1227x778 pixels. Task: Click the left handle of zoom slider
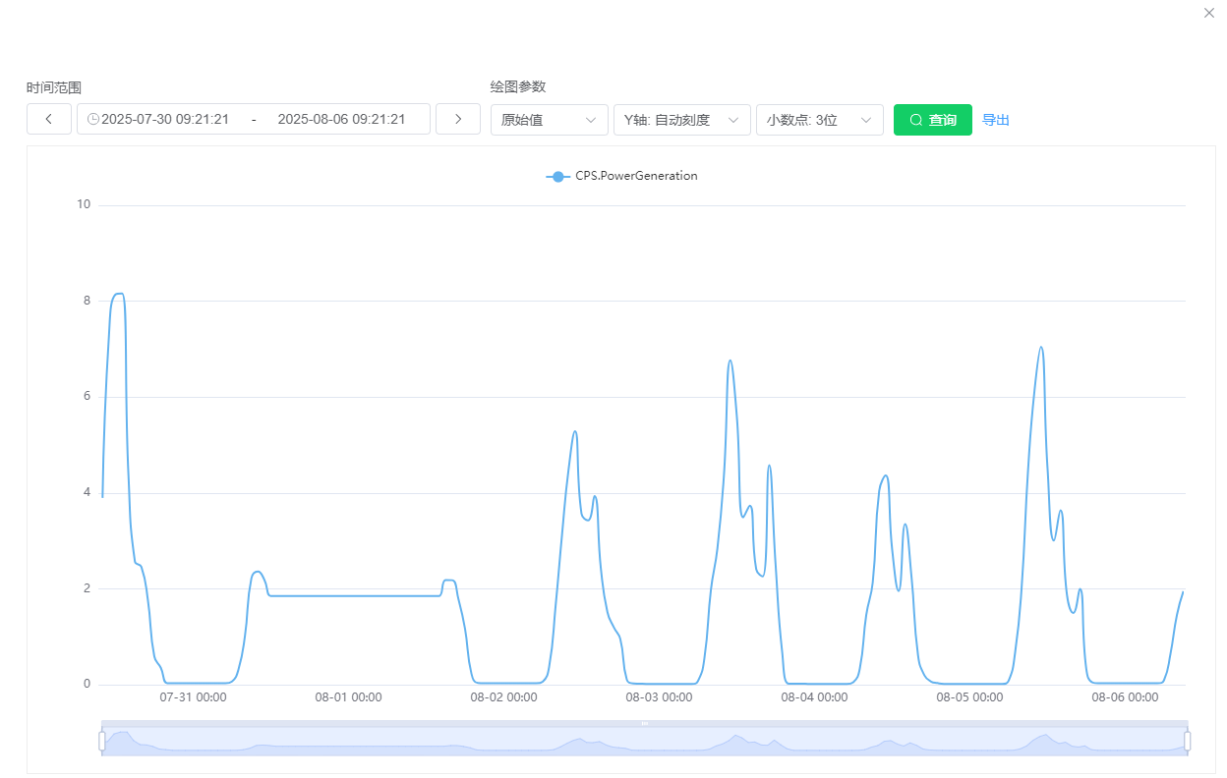click(102, 741)
